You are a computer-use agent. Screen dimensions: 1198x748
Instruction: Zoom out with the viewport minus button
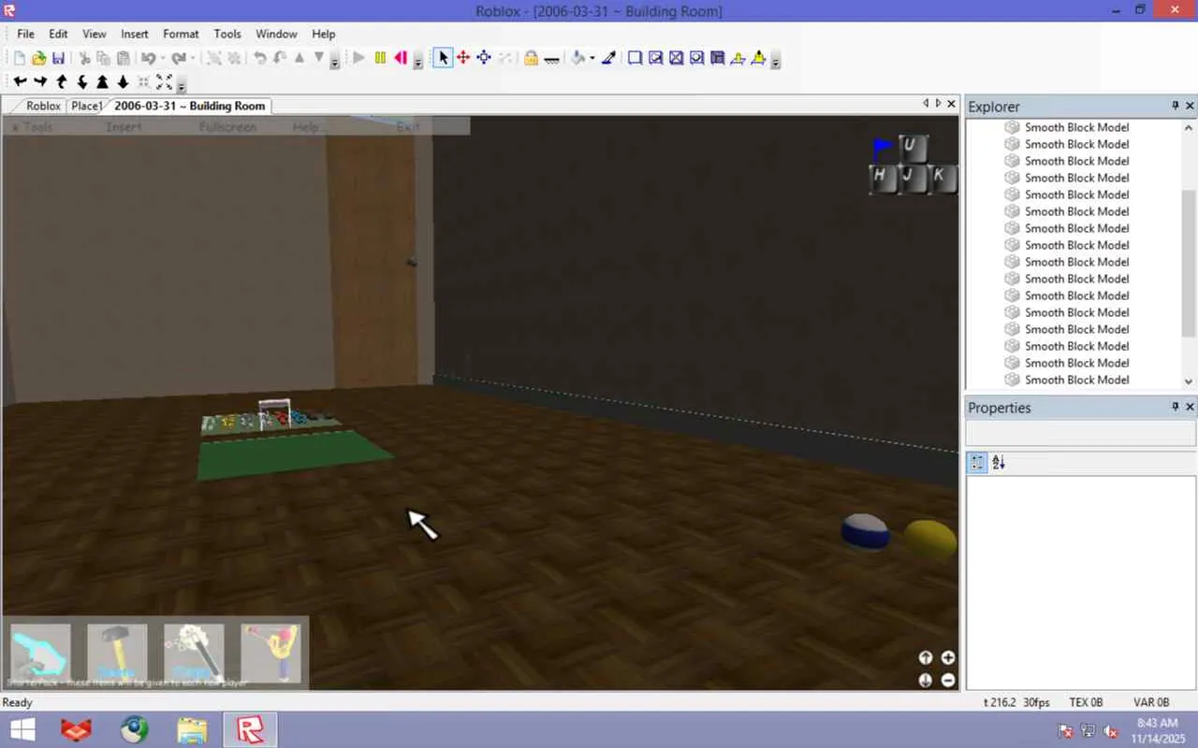click(x=948, y=681)
